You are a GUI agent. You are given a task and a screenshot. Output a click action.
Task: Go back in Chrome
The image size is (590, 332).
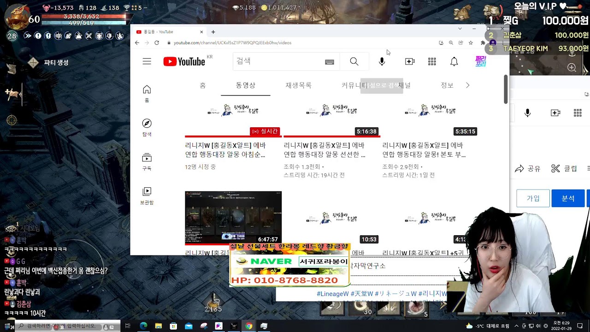(x=137, y=43)
